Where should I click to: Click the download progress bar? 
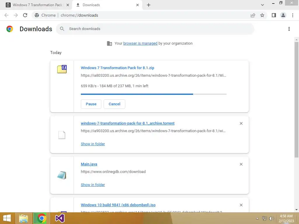pyautogui.click(x=154, y=94)
